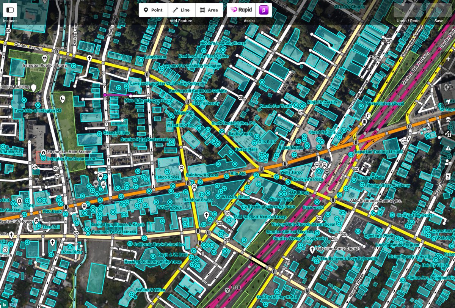The image size is (455, 308).
Task: Click the Undo arrow button
Action: pos(401,10)
